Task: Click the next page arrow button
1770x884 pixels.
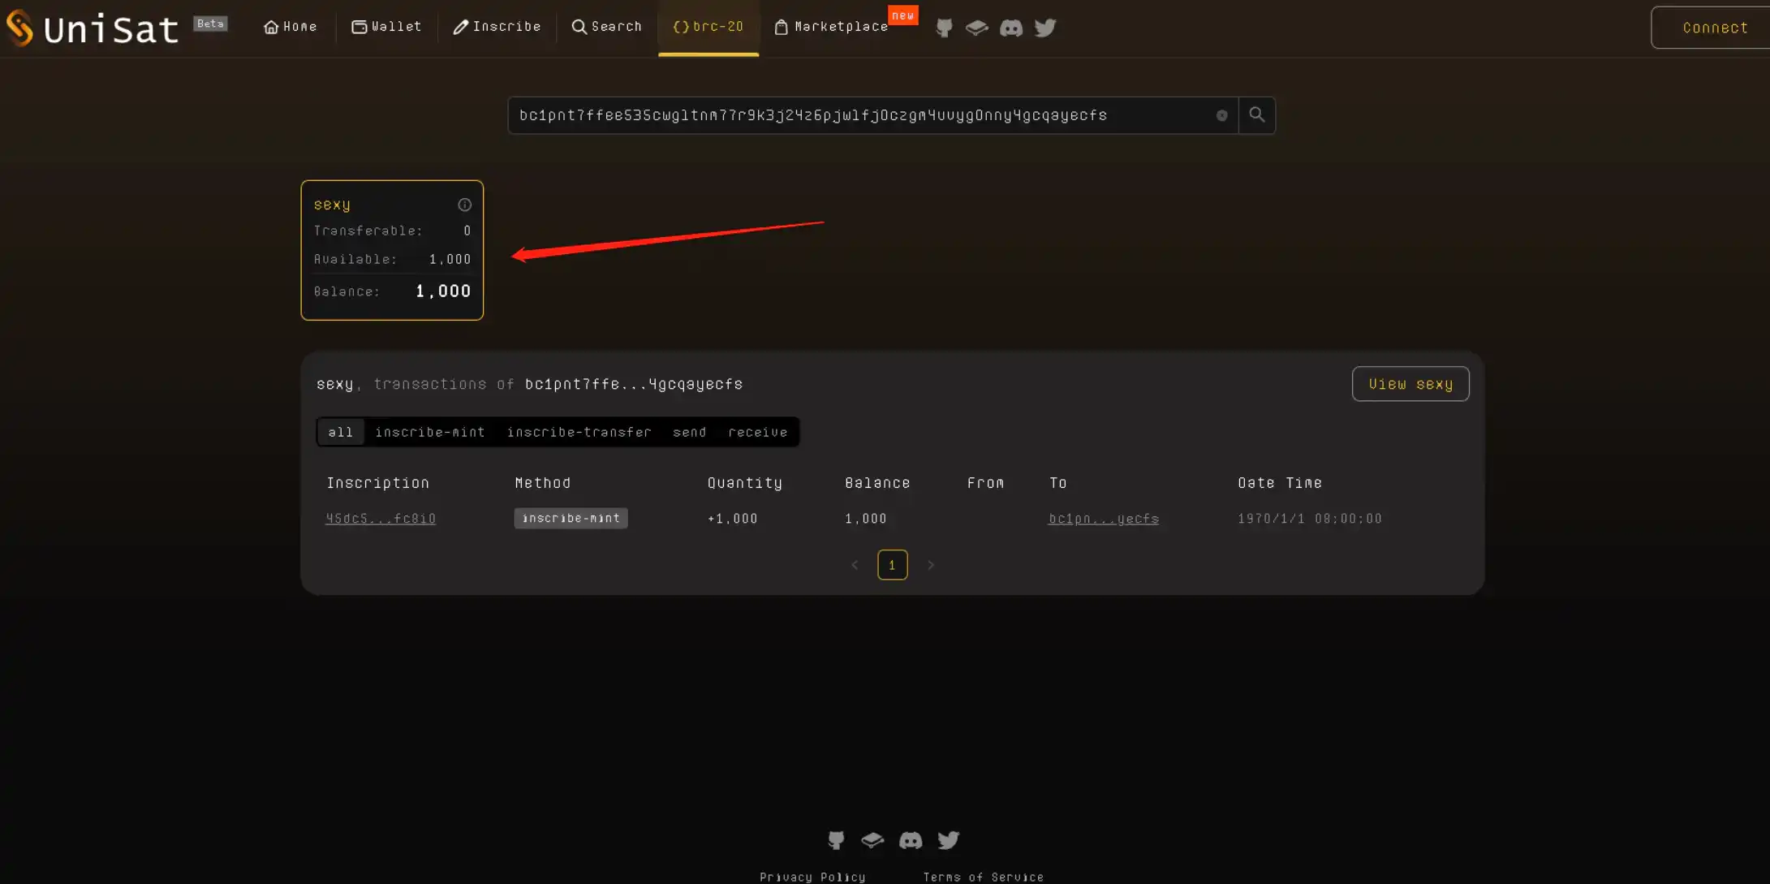Action: click(x=932, y=564)
